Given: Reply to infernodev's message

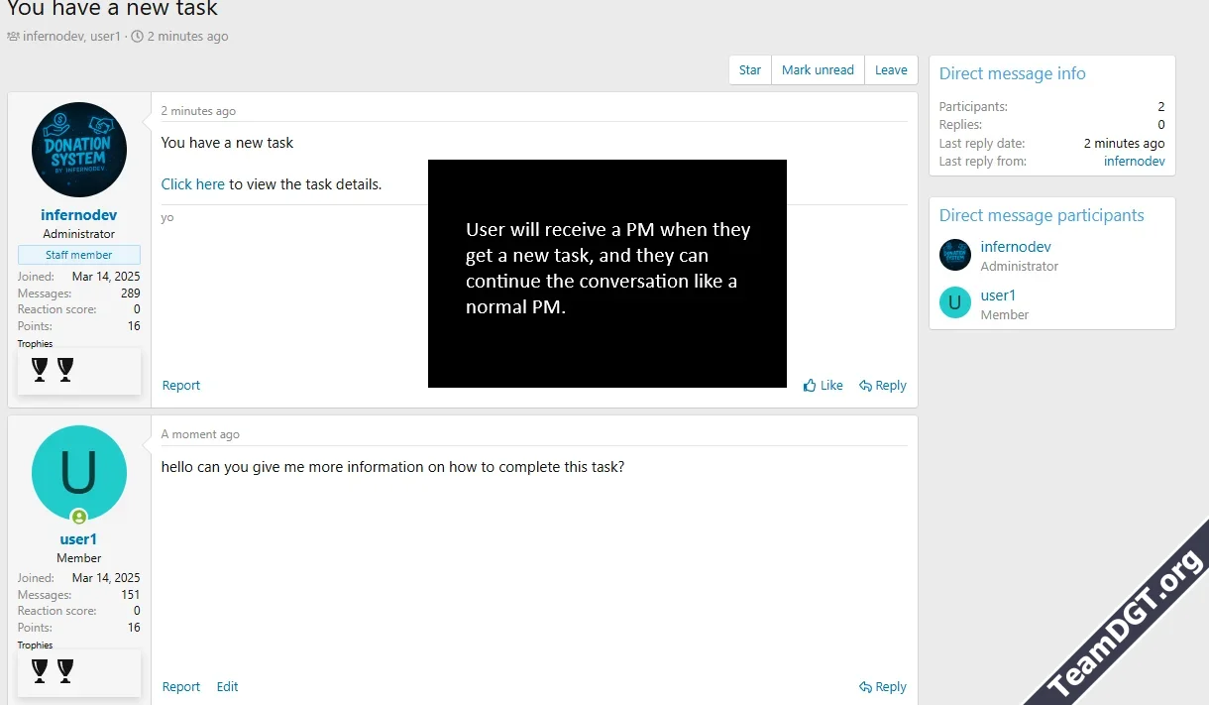Looking at the screenshot, I should point(883,386).
